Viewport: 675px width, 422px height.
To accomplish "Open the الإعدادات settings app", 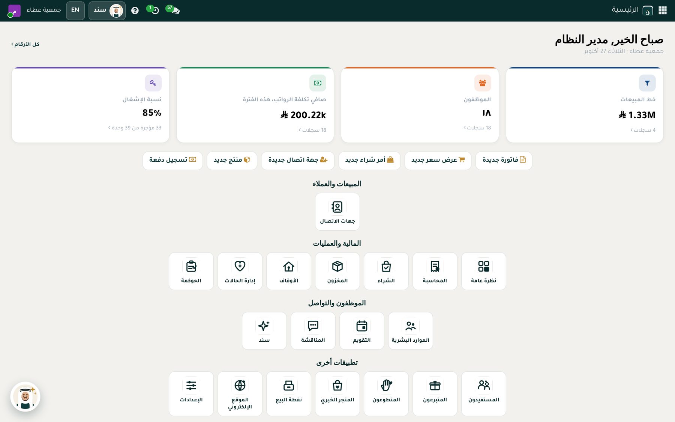I will point(191,394).
